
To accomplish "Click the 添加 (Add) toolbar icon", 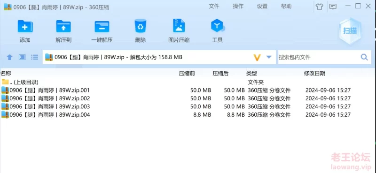I will [x=25, y=26].
